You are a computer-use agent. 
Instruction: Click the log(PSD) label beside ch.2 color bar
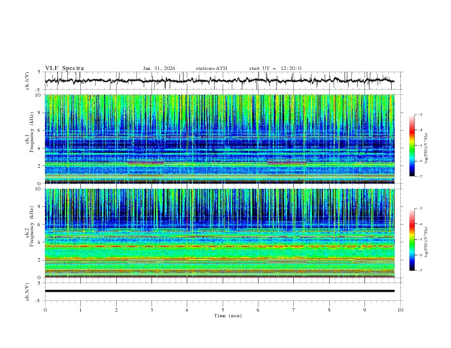(x=427, y=242)
